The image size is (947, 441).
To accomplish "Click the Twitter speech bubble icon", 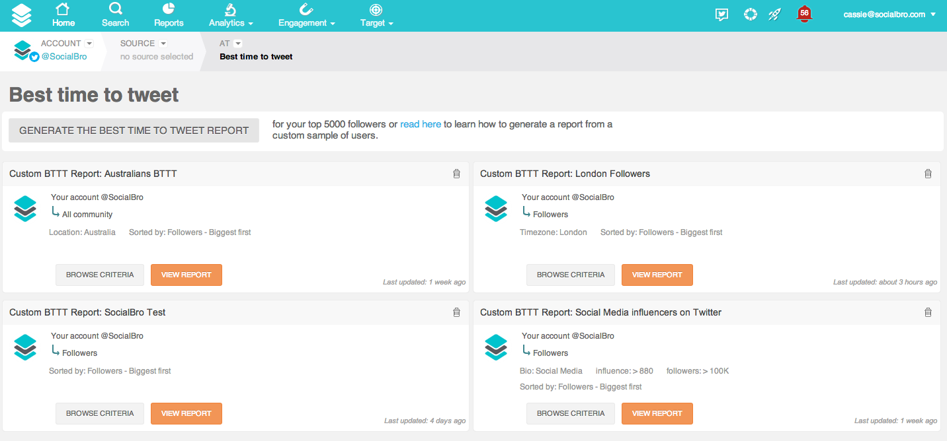I will point(722,15).
